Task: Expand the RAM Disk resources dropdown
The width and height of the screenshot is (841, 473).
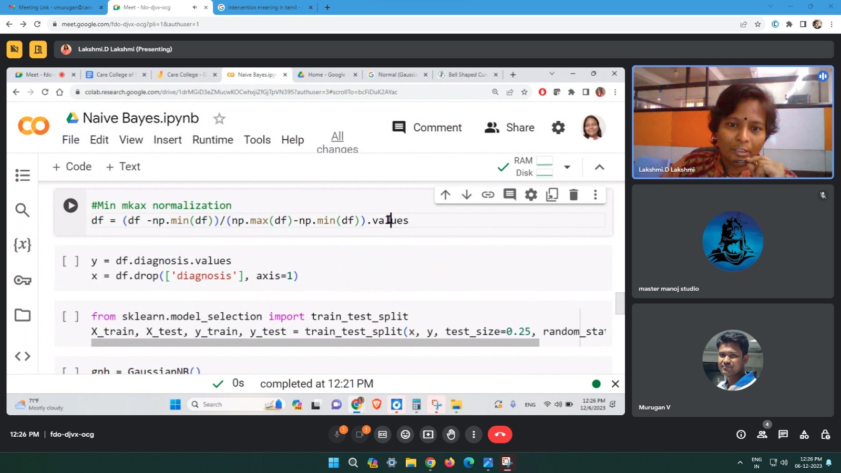Action: pos(567,167)
